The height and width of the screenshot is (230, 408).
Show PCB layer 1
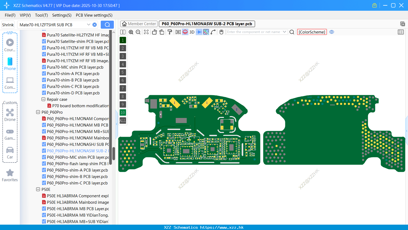[x=123, y=40]
